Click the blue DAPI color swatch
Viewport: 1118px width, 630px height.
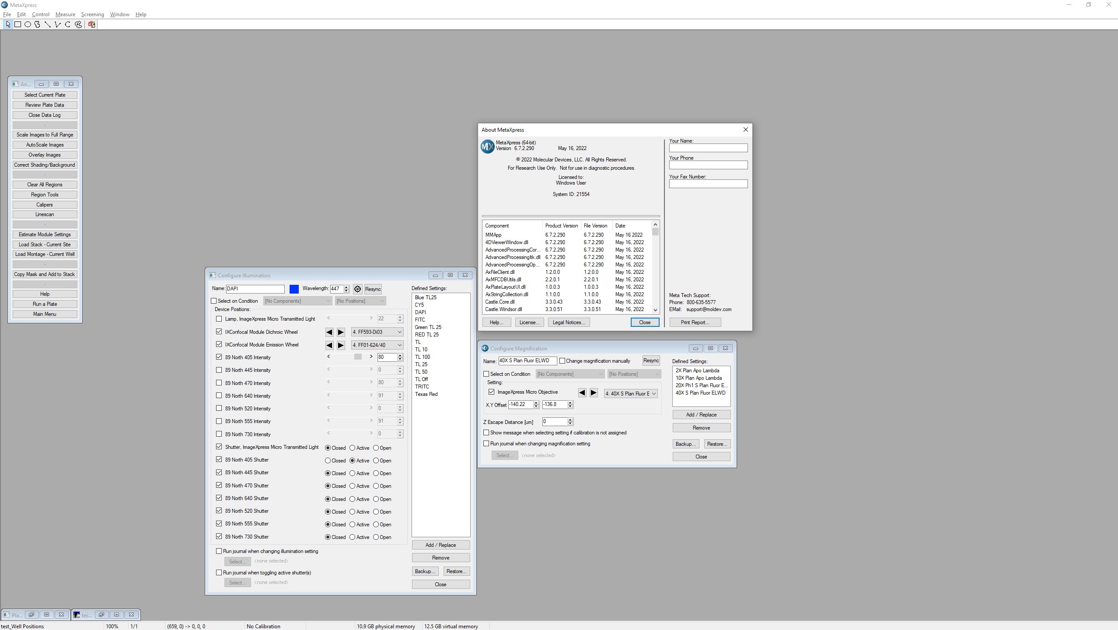tap(294, 289)
